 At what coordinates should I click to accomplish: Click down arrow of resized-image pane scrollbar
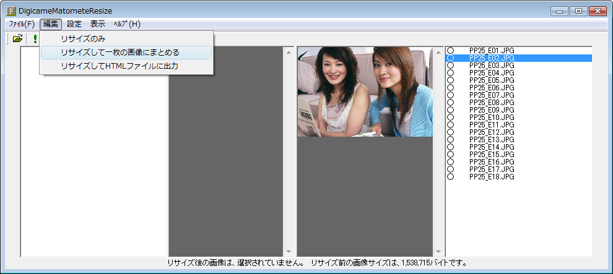[289, 251]
